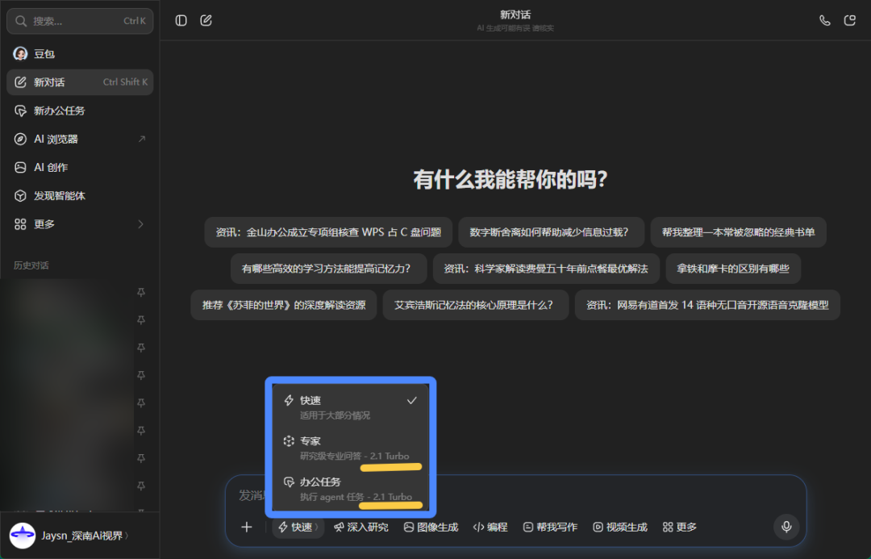Screen dimensions: 871x559
Task: Click the Jaysn_深南AI视界 user avatar
Action: click(23, 536)
